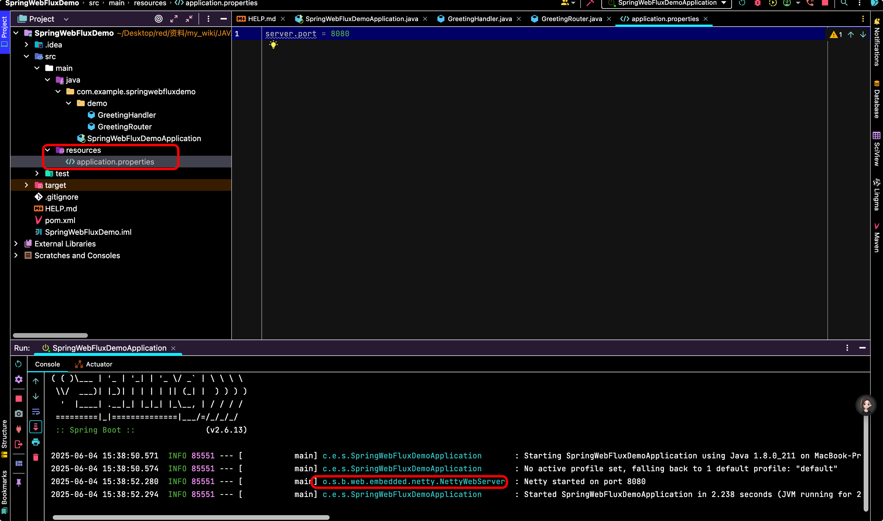Click the red Exit icon in the Run panel
This screenshot has width=883, height=521.
(x=19, y=444)
